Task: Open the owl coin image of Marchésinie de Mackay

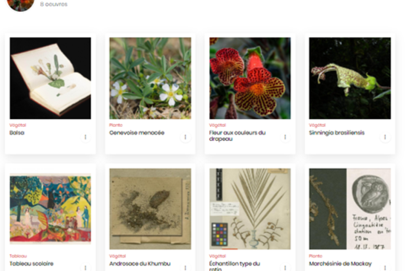Action: [x=350, y=209]
